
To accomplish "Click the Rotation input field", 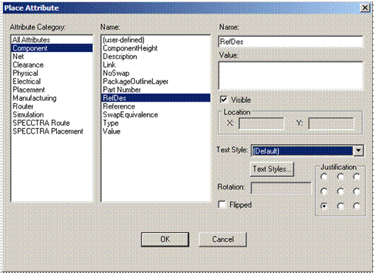I will pyautogui.click(x=281, y=188).
